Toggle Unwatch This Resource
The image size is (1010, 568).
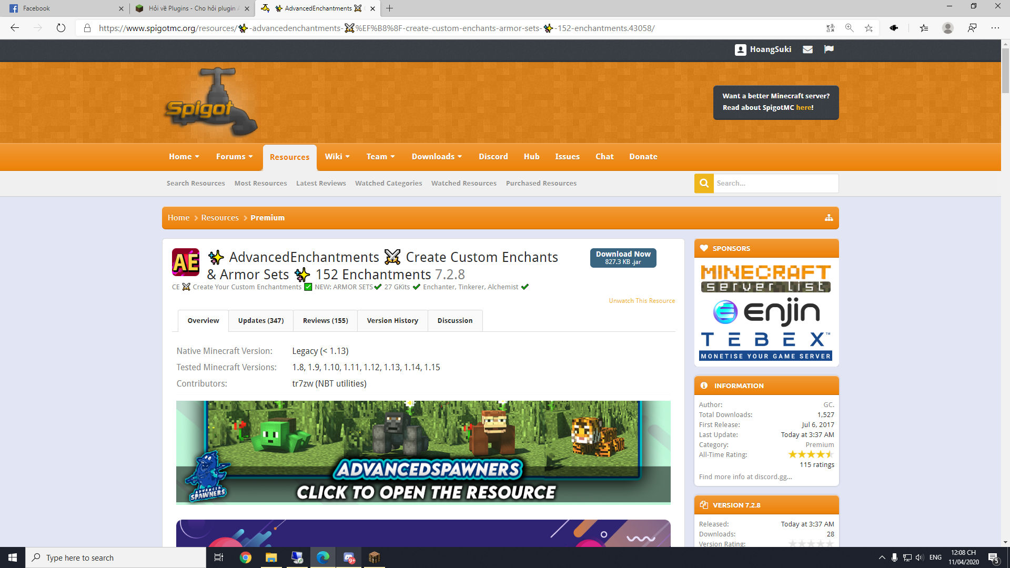pyautogui.click(x=642, y=301)
